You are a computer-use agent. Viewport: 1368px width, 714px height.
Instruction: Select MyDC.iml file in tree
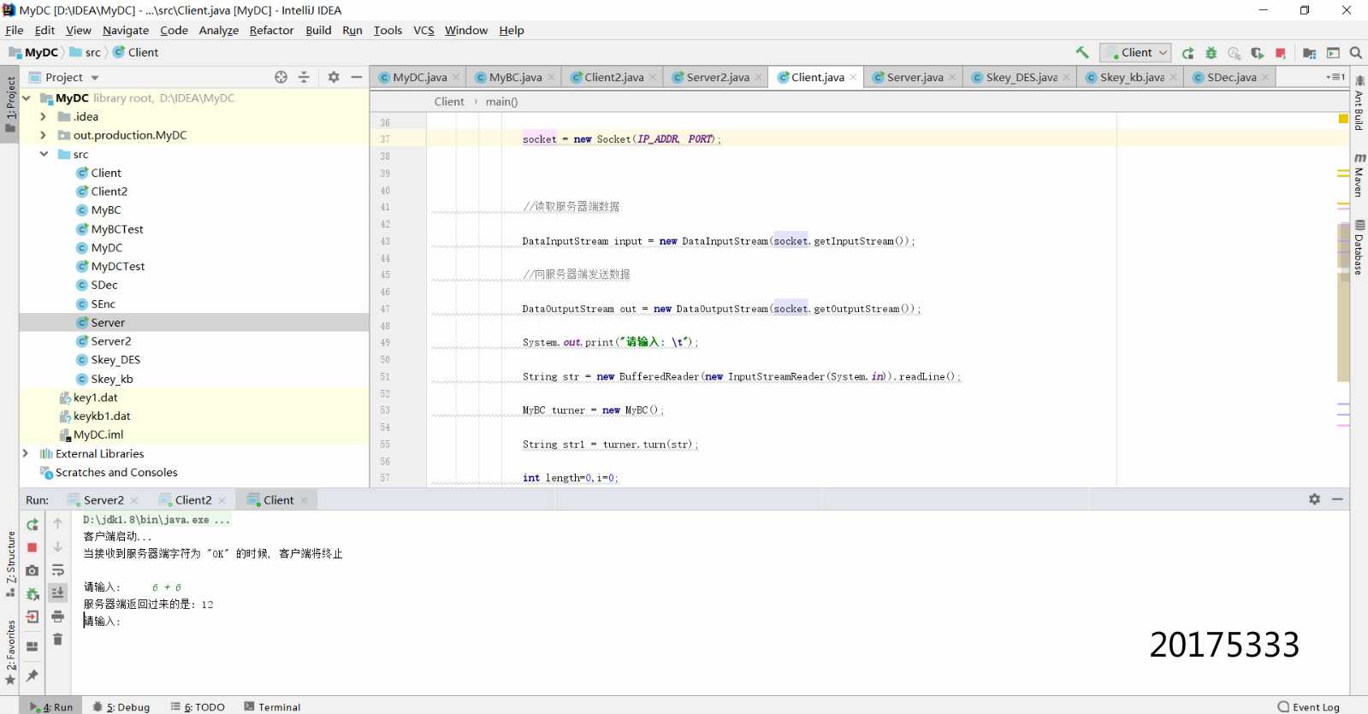click(98, 434)
